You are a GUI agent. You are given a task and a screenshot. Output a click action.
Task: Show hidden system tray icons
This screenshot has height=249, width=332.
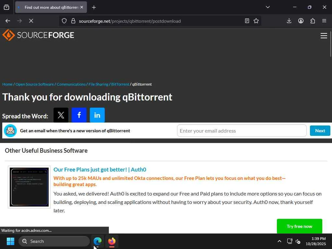pos(279,241)
